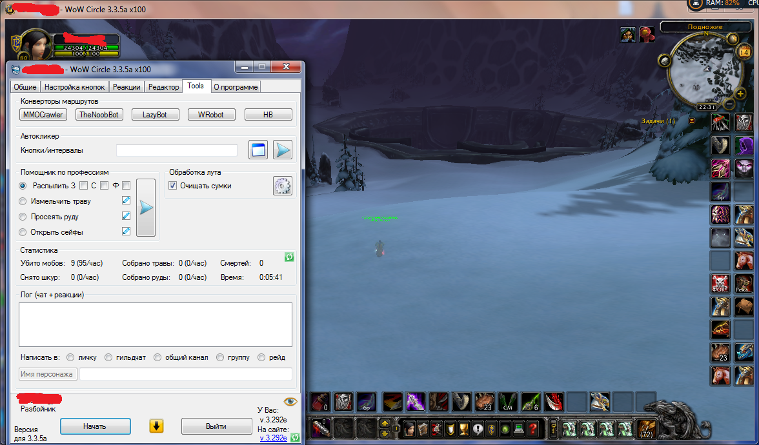Open the tracking button left of minimap
The width and height of the screenshot is (759, 445).
(x=665, y=61)
